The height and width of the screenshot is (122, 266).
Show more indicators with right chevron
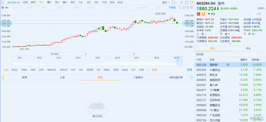tap(147, 70)
